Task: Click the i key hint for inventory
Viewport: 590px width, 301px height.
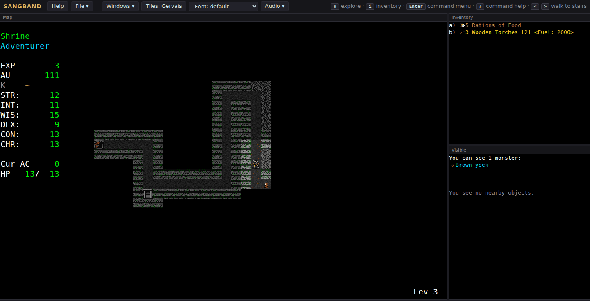Action: 370,6
